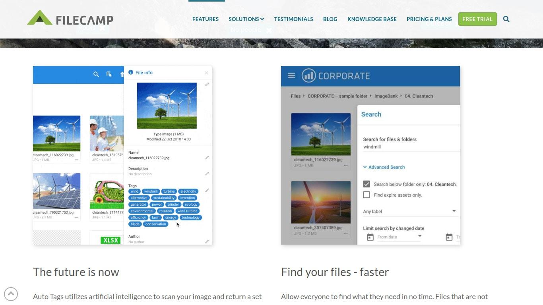
Task: Open the Knowledge Base link
Action: pos(372,19)
